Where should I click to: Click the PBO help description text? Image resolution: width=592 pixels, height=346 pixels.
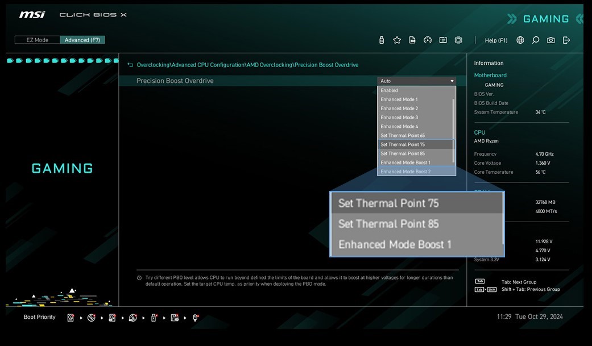tap(299, 281)
